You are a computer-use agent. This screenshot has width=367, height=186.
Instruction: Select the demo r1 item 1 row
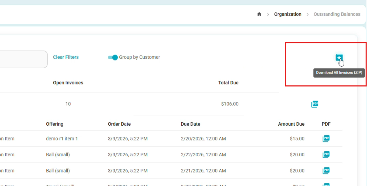(x=171, y=139)
